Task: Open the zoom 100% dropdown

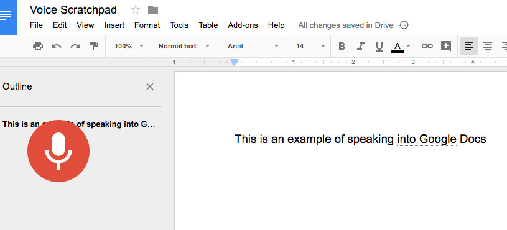Action: pyautogui.click(x=128, y=46)
